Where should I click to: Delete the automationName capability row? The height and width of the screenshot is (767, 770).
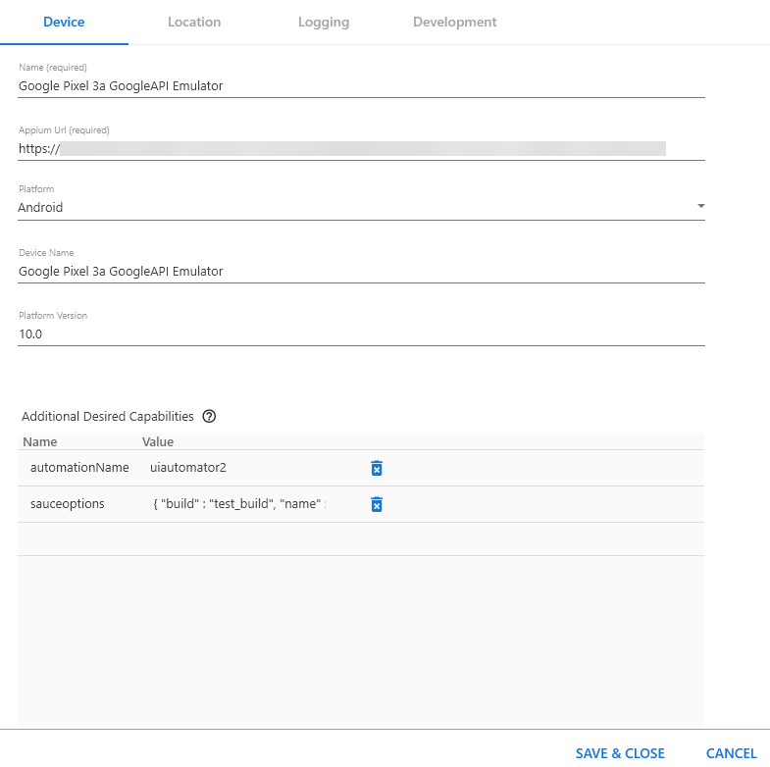click(377, 468)
